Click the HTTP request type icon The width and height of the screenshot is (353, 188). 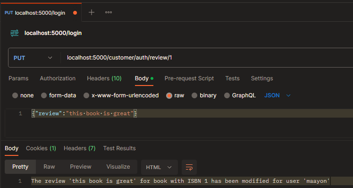point(15,33)
